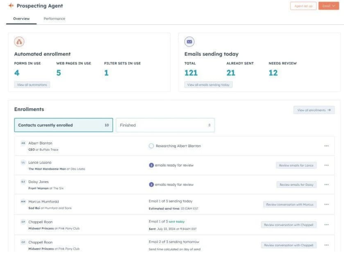Click the purple count badge in Daisy Jones's row

[x=151, y=185]
